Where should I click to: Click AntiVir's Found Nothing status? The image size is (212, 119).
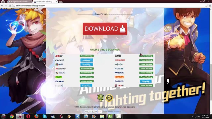(x=87, y=56)
